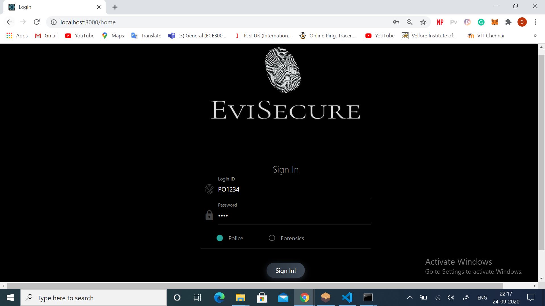Click the horizontal page scrollbar
This screenshot has width=545, height=306.
point(255,285)
